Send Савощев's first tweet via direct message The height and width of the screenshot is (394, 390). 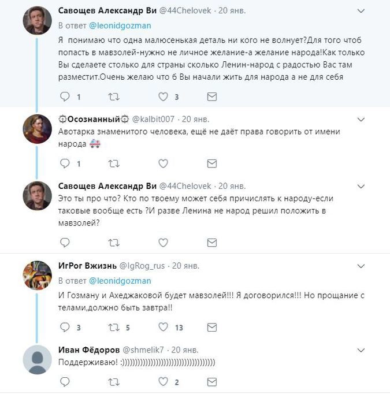click(213, 96)
